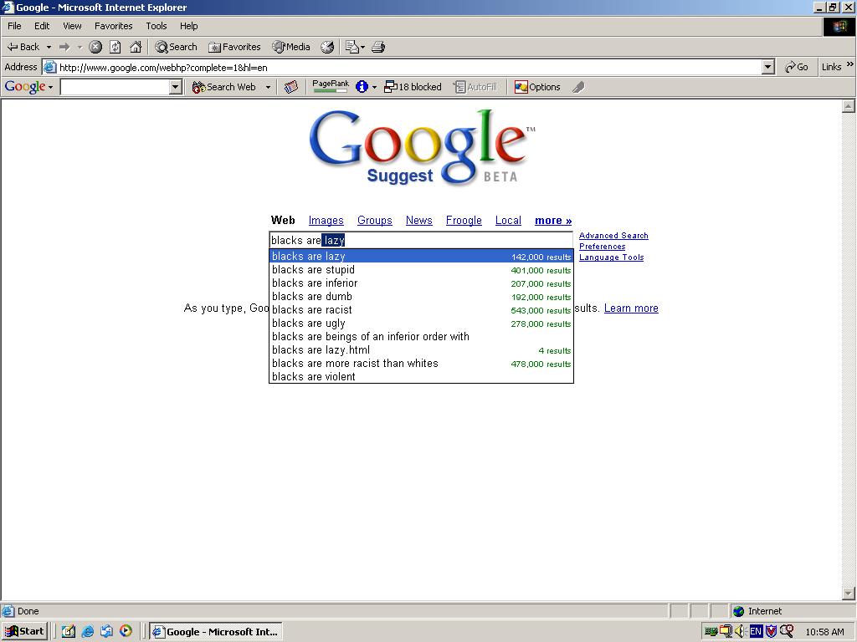Print the page with the Print icon
The width and height of the screenshot is (857, 642).
point(378,47)
